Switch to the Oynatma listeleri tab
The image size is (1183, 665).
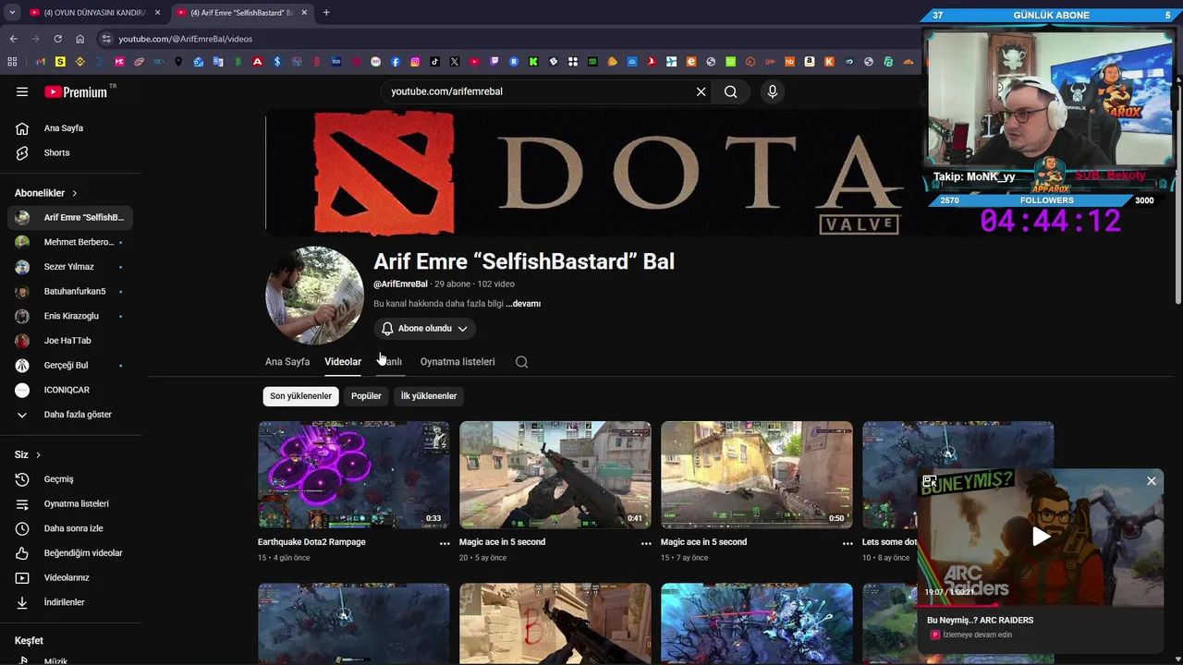coord(457,362)
